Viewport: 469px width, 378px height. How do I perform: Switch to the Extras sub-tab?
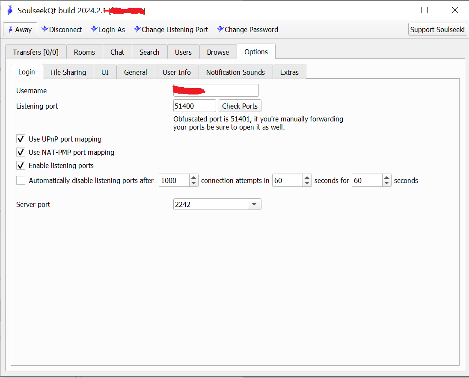(289, 72)
